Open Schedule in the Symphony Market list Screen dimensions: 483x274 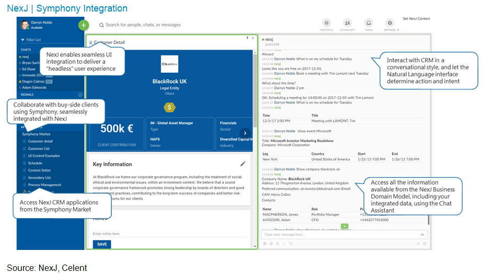point(35,163)
